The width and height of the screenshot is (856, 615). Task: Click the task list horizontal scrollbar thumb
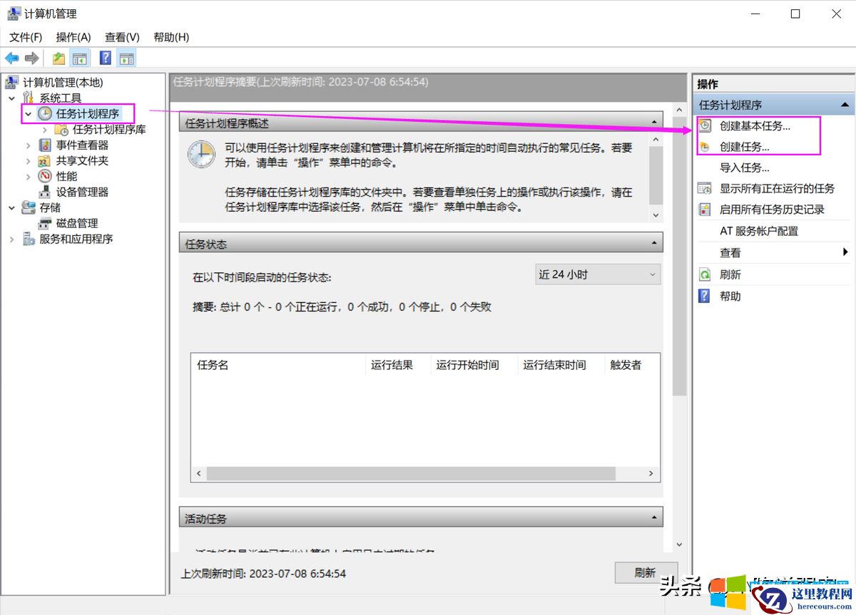pos(412,473)
